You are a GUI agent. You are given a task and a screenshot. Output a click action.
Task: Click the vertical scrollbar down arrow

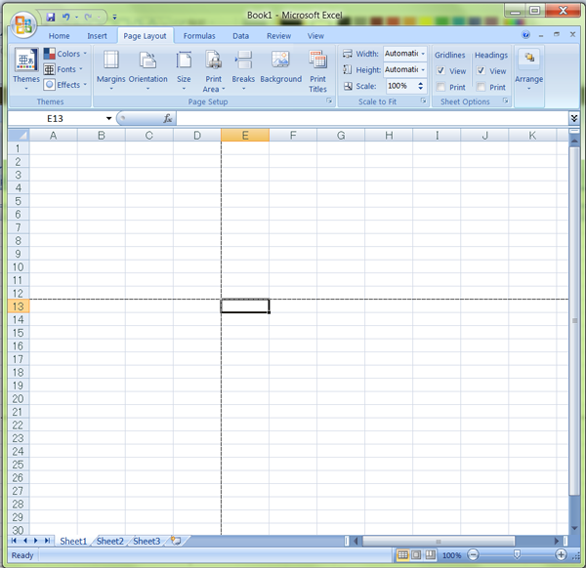point(574,528)
